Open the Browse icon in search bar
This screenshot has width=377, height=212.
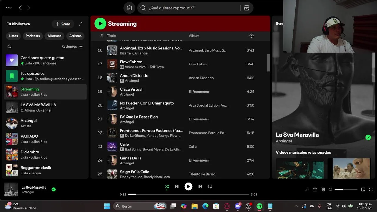tap(247, 8)
